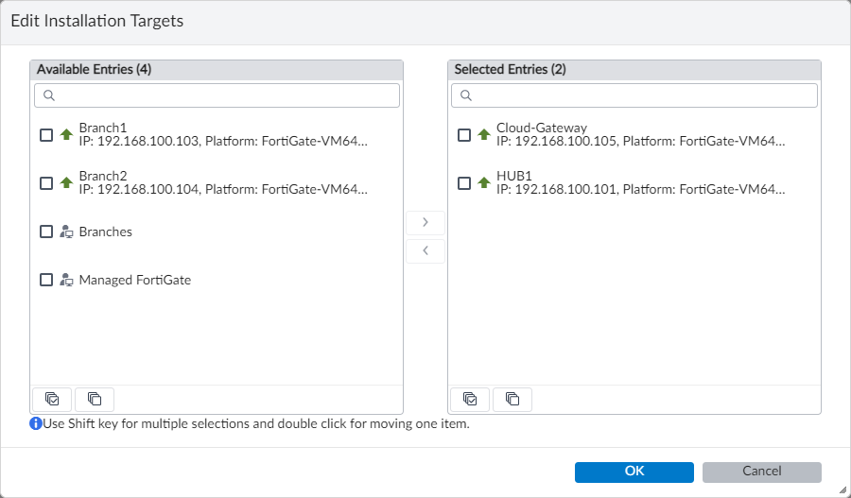Check the Managed FortiGate checkbox
The height and width of the screenshot is (498, 851).
(x=46, y=280)
